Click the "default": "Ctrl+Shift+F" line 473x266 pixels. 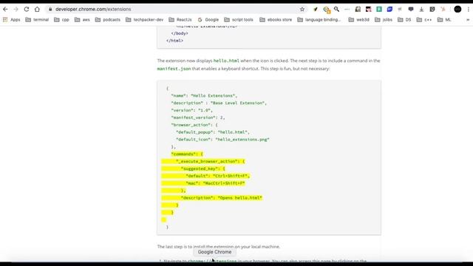[218, 176]
